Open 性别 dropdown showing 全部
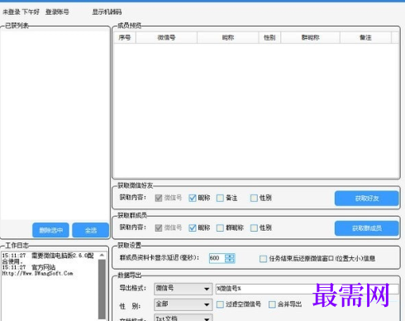This screenshot has width=405, height=321. point(183,304)
